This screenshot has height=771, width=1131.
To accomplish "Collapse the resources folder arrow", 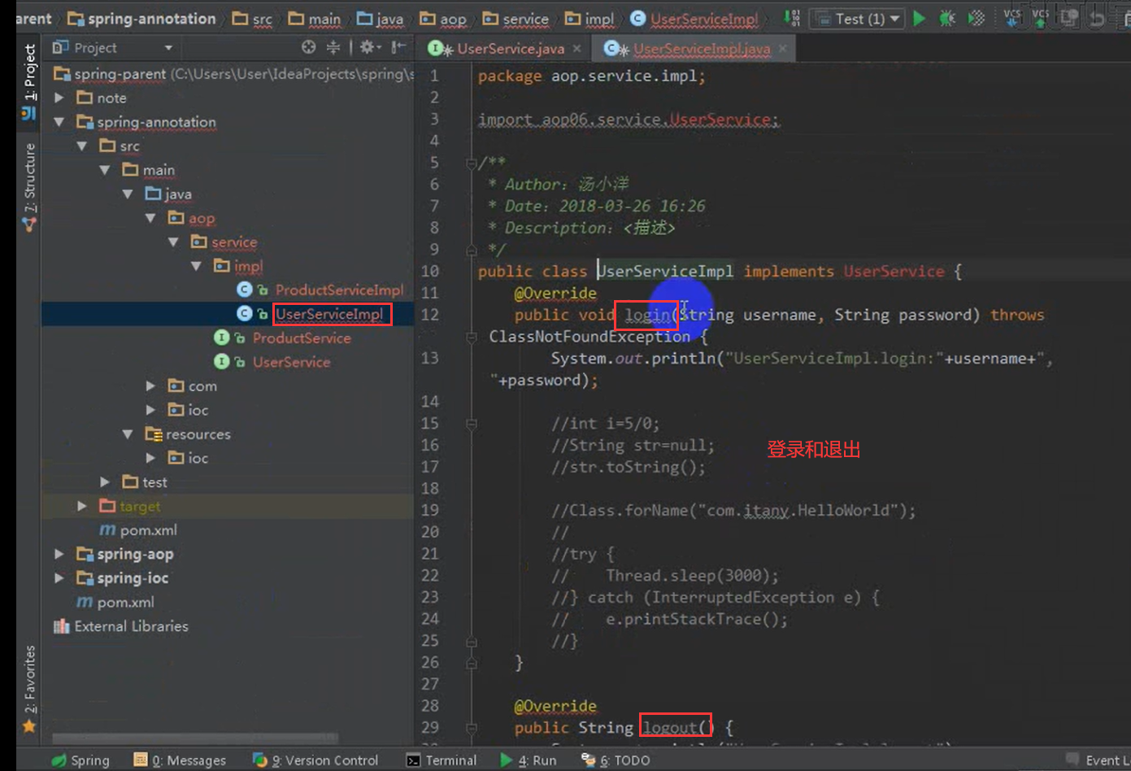I will (x=128, y=434).
